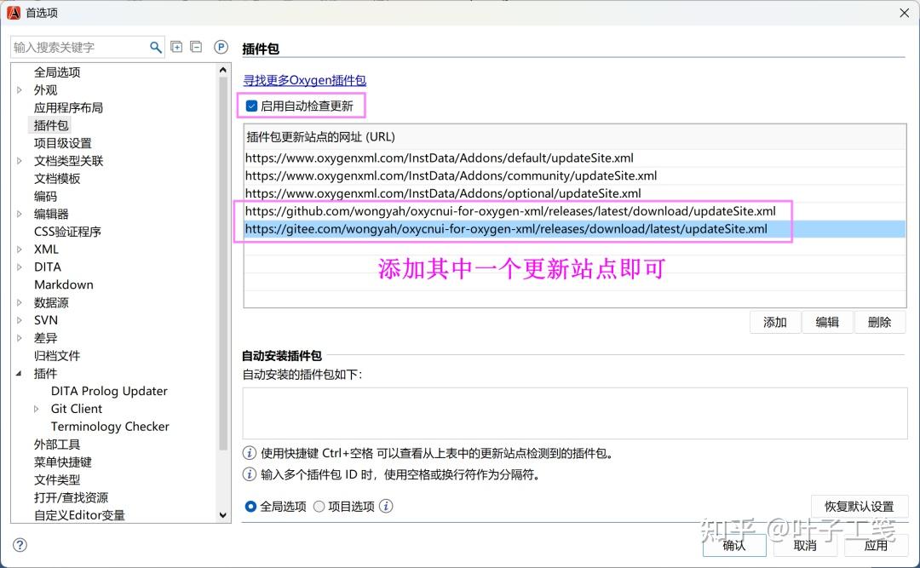Screen dimensions: 920x568
Task: Expand the 编辑器 tree node
Action: [20, 214]
